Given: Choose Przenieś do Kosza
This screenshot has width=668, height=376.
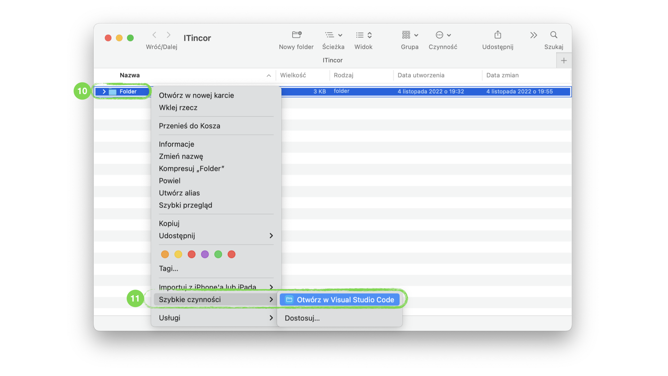Looking at the screenshot, I should click(190, 126).
